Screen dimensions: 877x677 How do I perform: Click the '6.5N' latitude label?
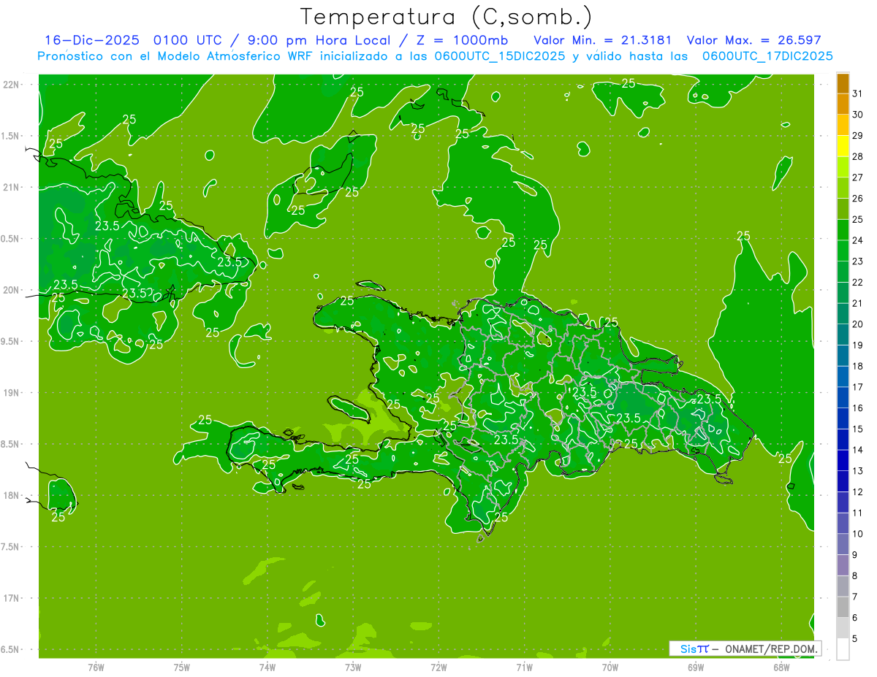(x=10, y=649)
